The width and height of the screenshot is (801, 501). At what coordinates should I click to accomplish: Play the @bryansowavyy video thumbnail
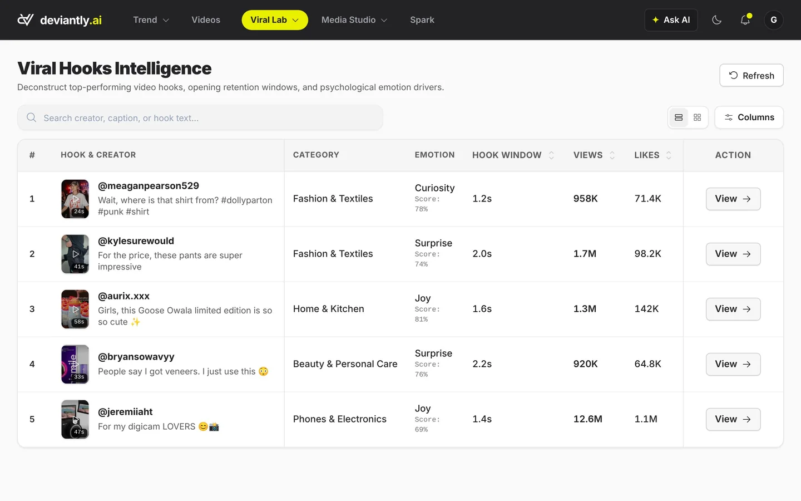(x=75, y=364)
